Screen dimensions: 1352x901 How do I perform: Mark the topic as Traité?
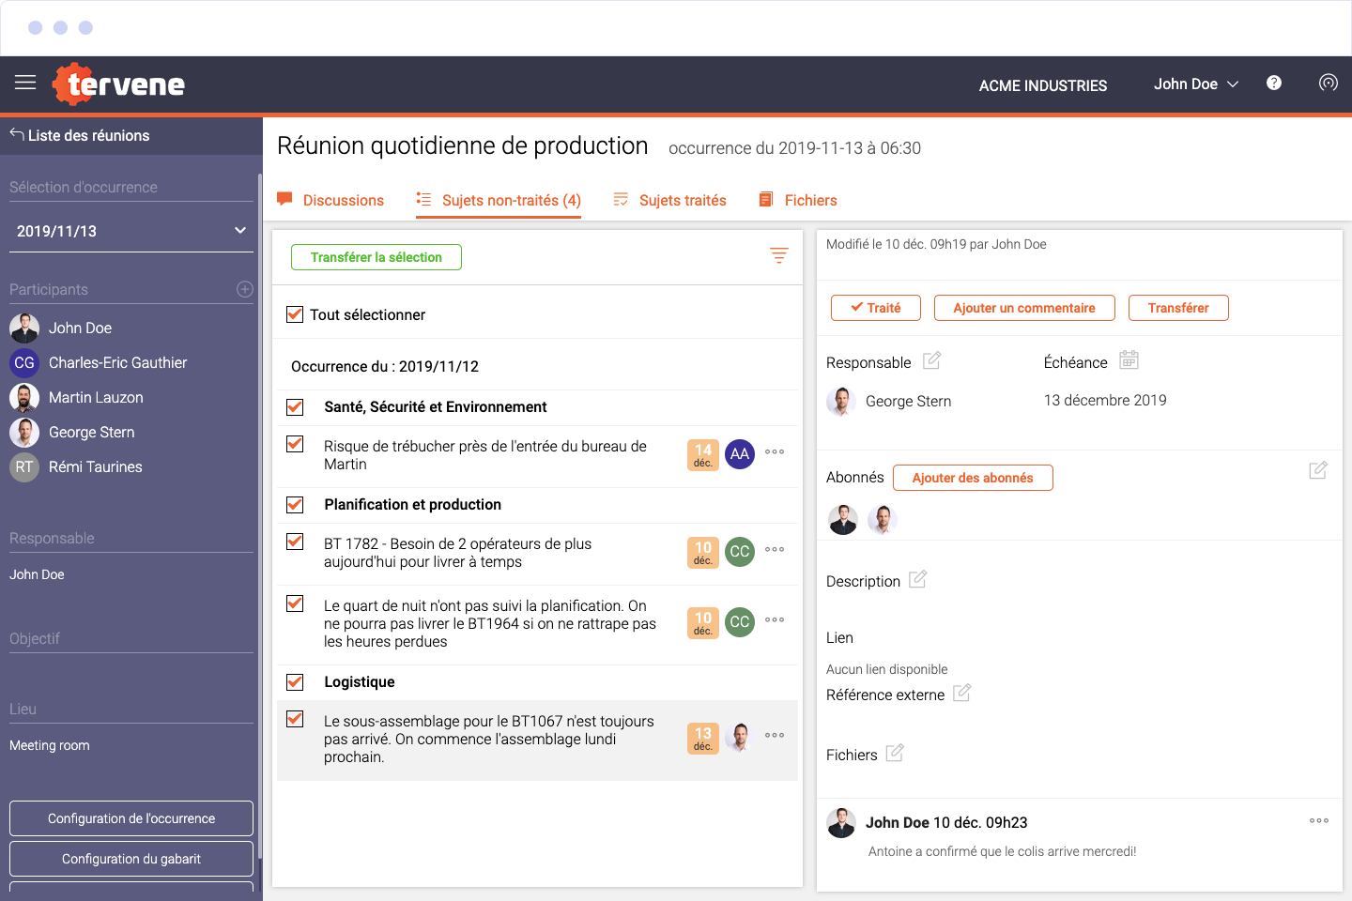[876, 308]
